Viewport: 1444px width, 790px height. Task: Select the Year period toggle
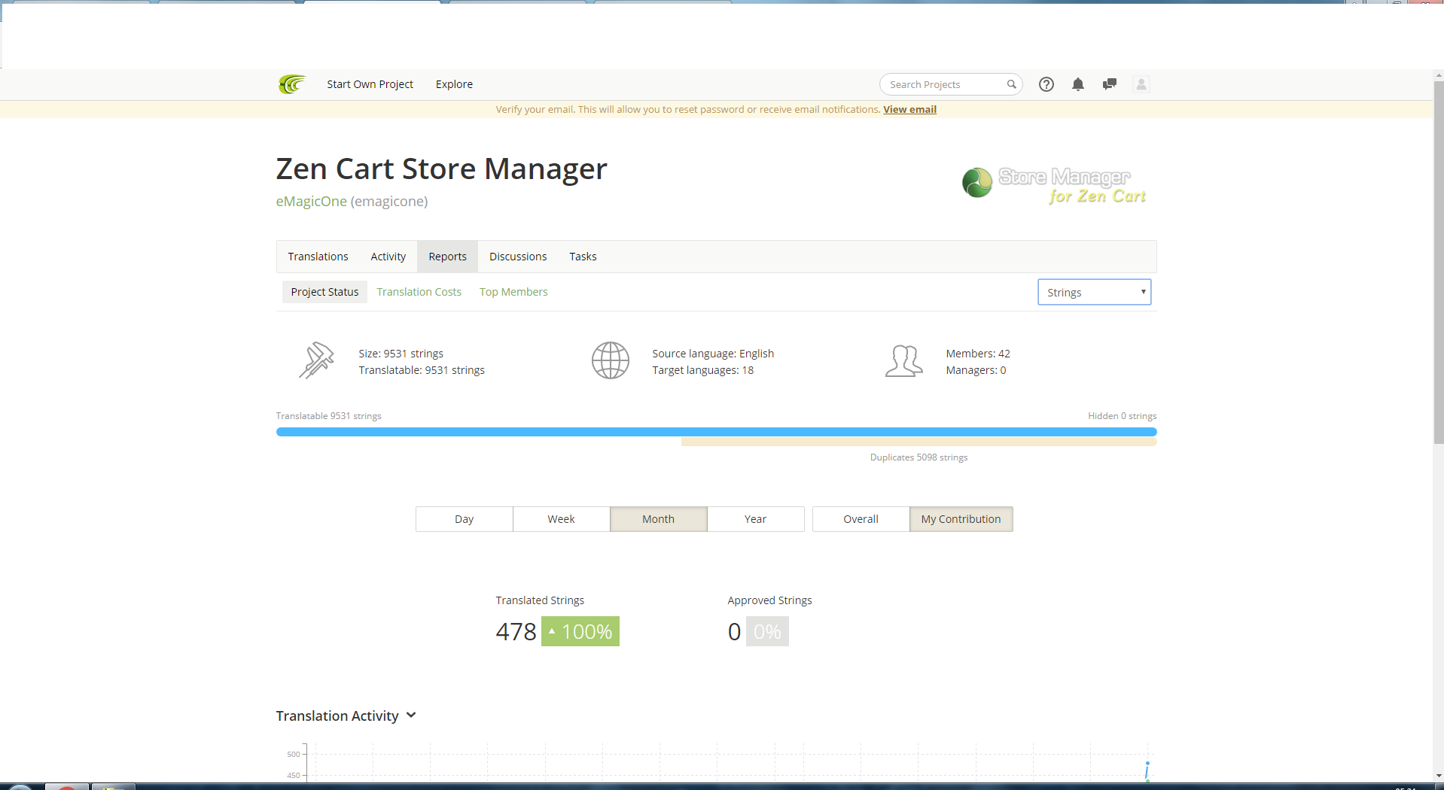tap(756, 519)
